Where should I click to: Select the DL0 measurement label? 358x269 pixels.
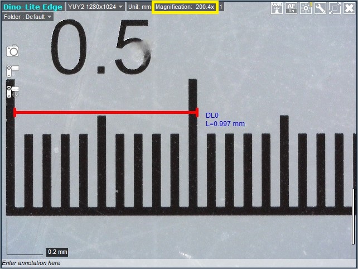pyautogui.click(x=212, y=115)
